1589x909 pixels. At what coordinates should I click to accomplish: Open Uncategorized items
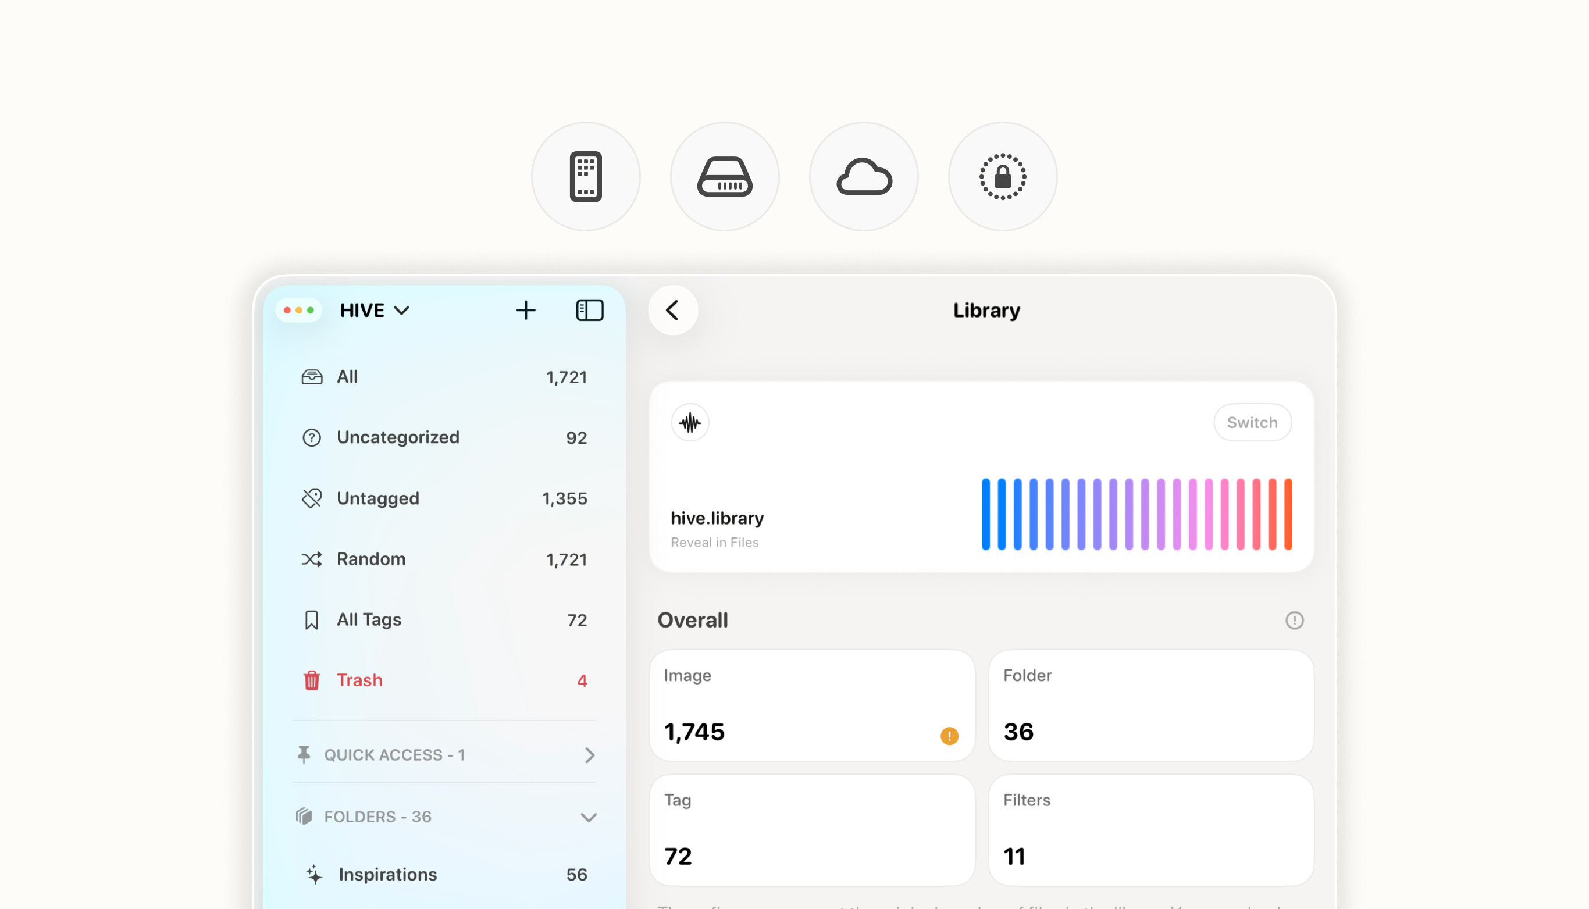click(444, 437)
